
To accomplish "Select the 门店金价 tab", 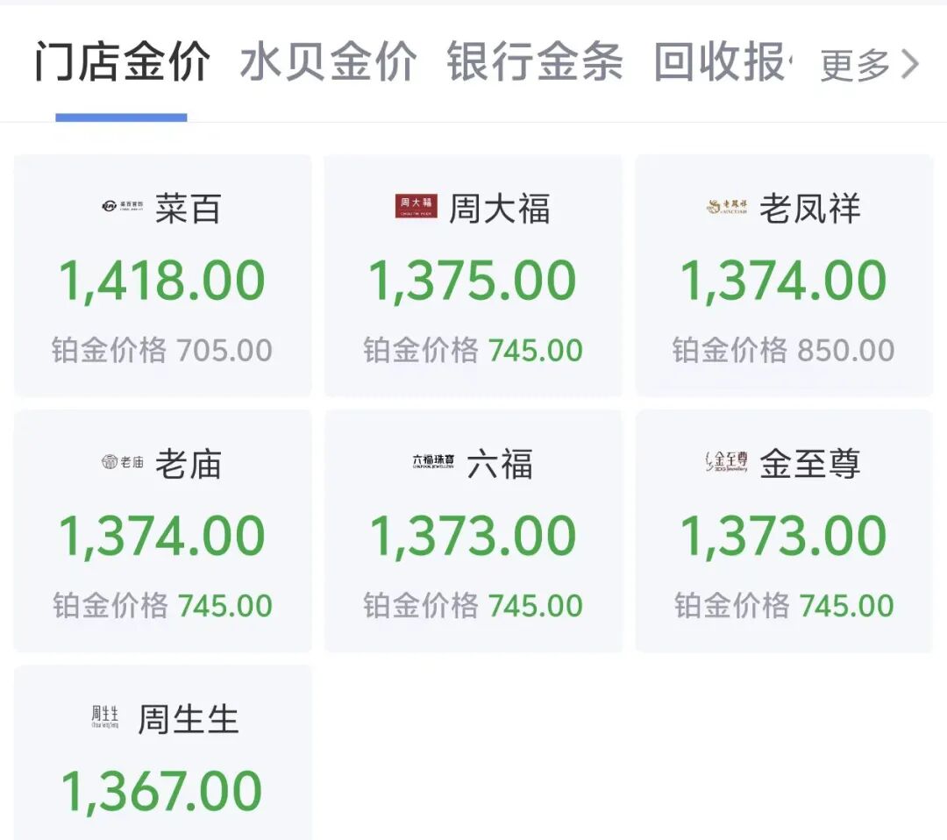I will [x=122, y=63].
